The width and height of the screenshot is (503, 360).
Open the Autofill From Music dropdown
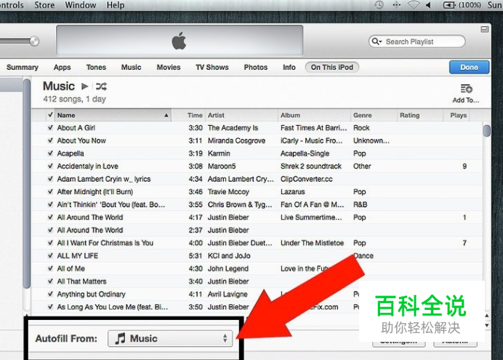(x=170, y=338)
